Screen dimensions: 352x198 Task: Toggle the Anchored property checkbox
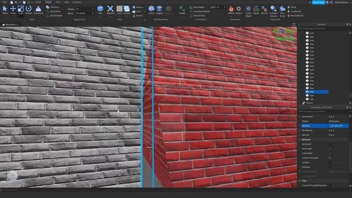coord(330,144)
